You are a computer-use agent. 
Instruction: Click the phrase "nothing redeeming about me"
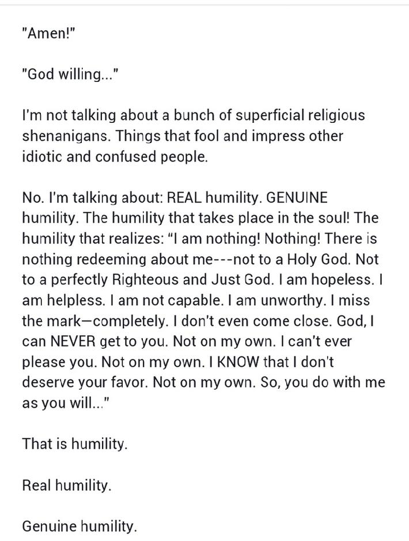[x=117, y=259]
